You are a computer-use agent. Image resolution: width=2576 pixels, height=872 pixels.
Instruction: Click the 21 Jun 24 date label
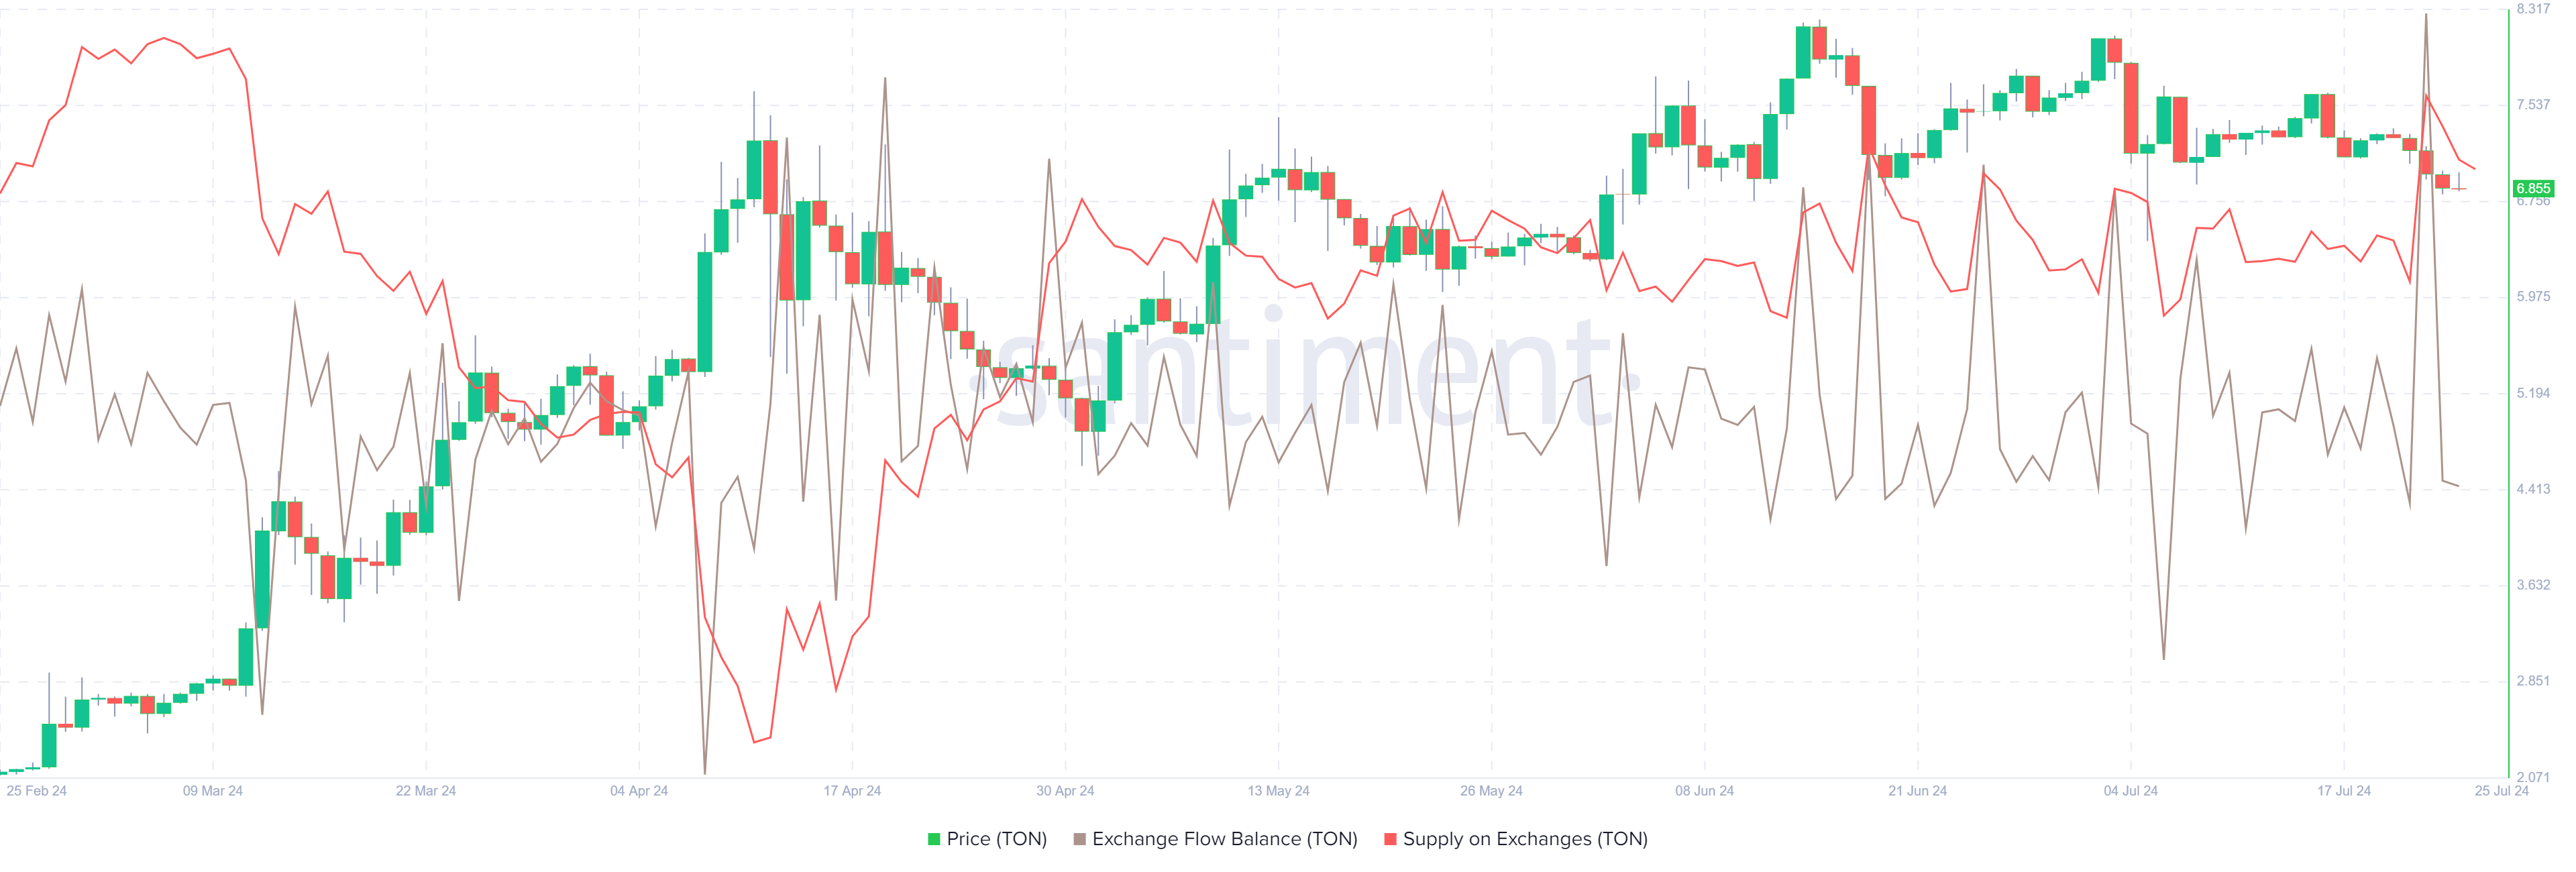[x=1917, y=791]
